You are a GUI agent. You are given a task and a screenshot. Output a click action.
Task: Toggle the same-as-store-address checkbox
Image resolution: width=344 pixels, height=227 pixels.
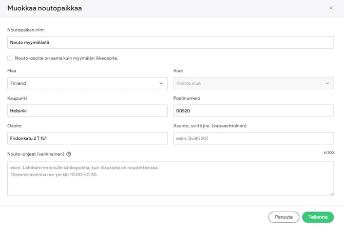10,58
